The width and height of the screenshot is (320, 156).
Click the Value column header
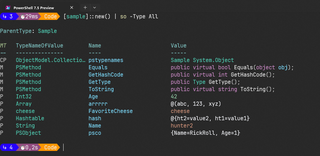point(179,46)
